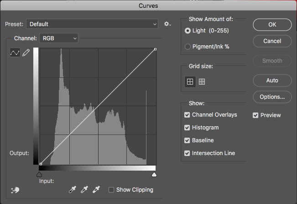The width and height of the screenshot is (297, 204).
Task: Pick the white point eyedropper
Action: pos(96,189)
